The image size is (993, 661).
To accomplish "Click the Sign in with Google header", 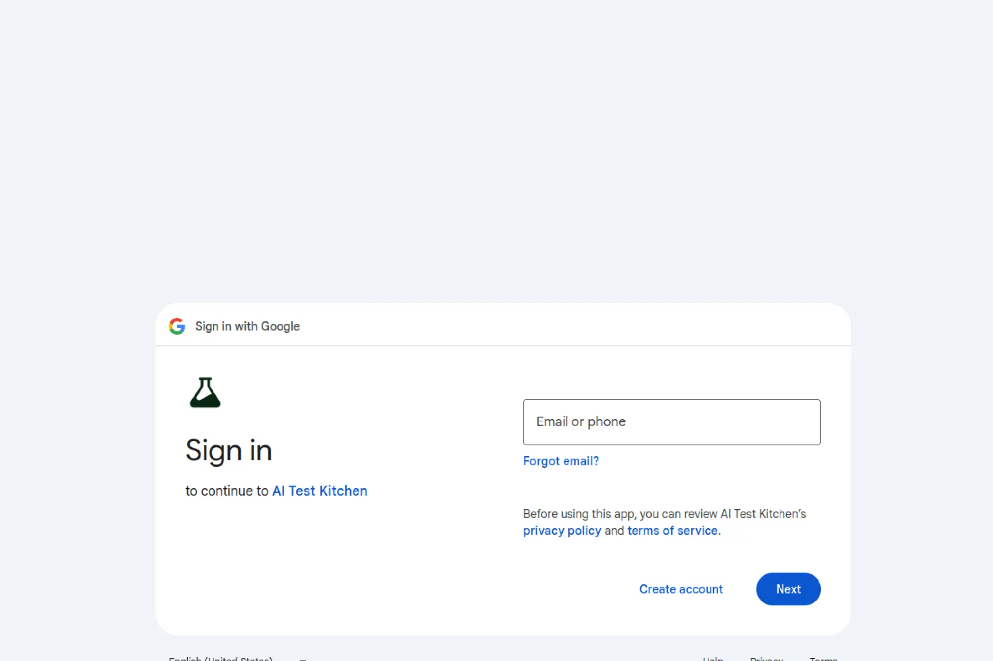I will [247, 326].
